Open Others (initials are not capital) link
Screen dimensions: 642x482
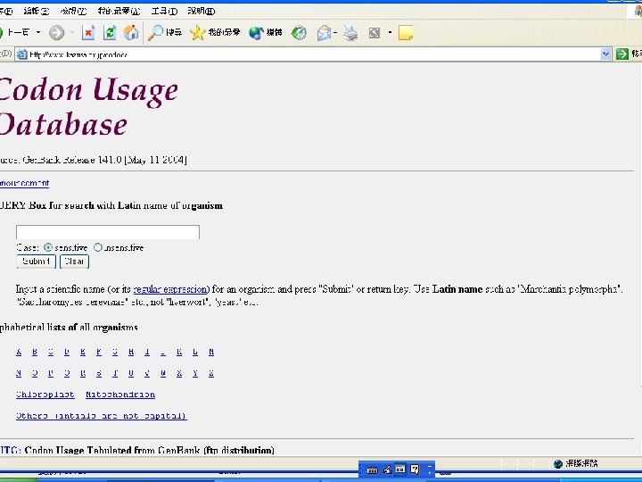click(102, 416)
